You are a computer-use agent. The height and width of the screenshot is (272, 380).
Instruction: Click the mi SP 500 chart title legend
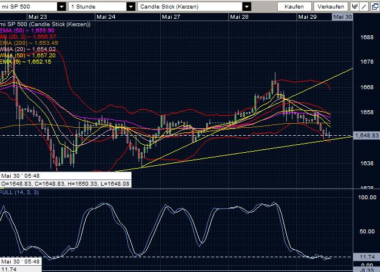(45, 24)
